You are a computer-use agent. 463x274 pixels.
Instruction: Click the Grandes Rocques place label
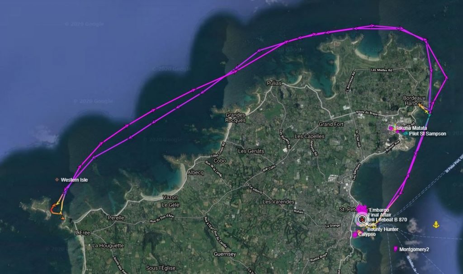click(x=235, y=118)
